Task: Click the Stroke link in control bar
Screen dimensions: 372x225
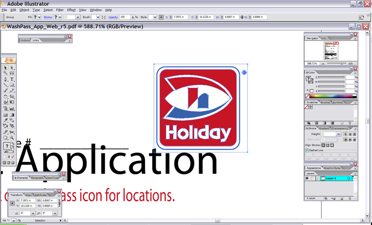Action: [x=48, y=17]
